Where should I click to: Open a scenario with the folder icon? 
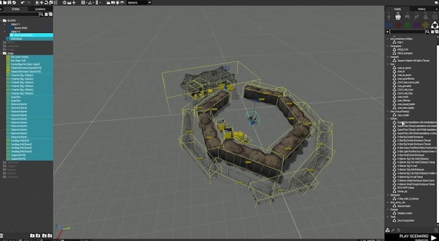5,3
